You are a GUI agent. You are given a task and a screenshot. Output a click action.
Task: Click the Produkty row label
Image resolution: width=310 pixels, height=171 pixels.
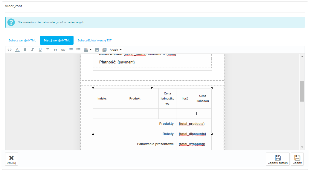pyautogui.click(x=166, y=124)
